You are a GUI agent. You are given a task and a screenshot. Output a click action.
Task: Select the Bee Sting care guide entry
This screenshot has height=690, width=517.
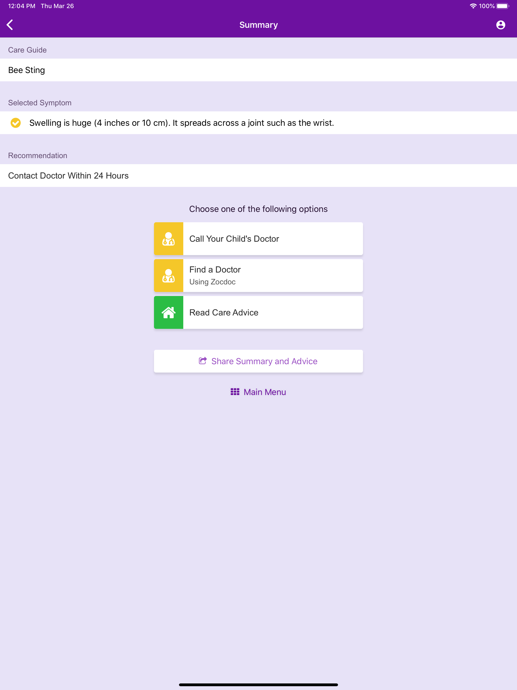click(26, 70)
